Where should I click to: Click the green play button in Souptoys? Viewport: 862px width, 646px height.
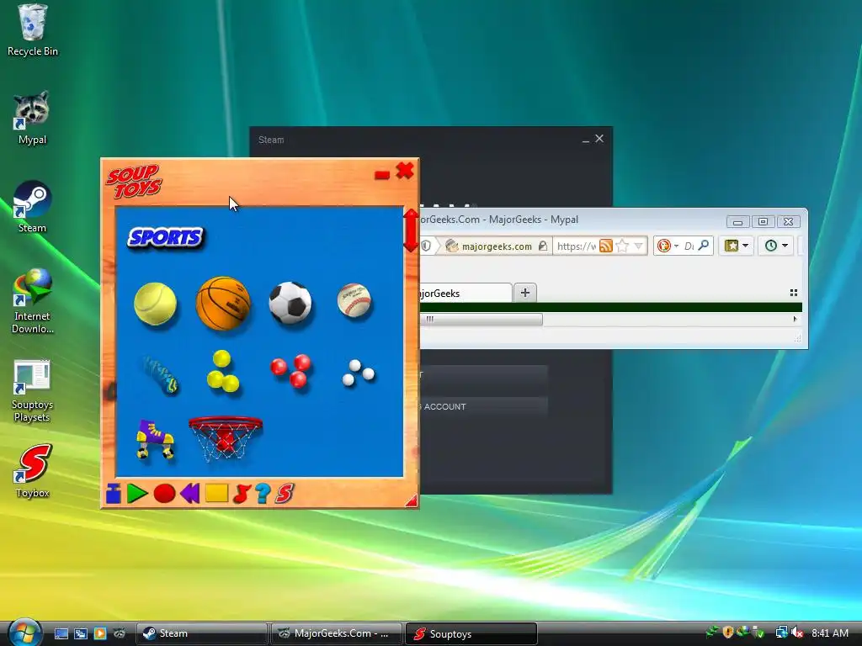pos(137,493)
